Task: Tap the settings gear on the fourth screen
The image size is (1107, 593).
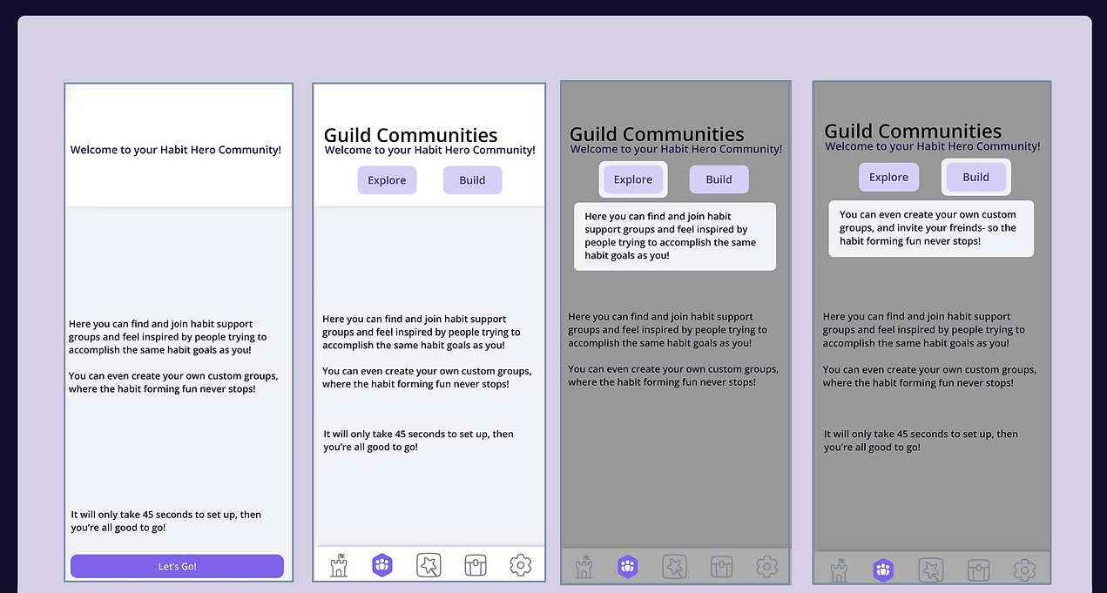Action: pyautogui.click(x=1024, y=569)
